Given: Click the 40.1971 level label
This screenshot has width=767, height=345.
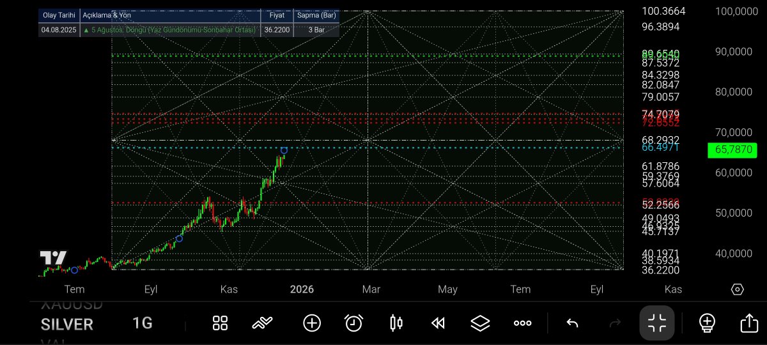Looking at the screenshot, I should click(x=661, y=254).
